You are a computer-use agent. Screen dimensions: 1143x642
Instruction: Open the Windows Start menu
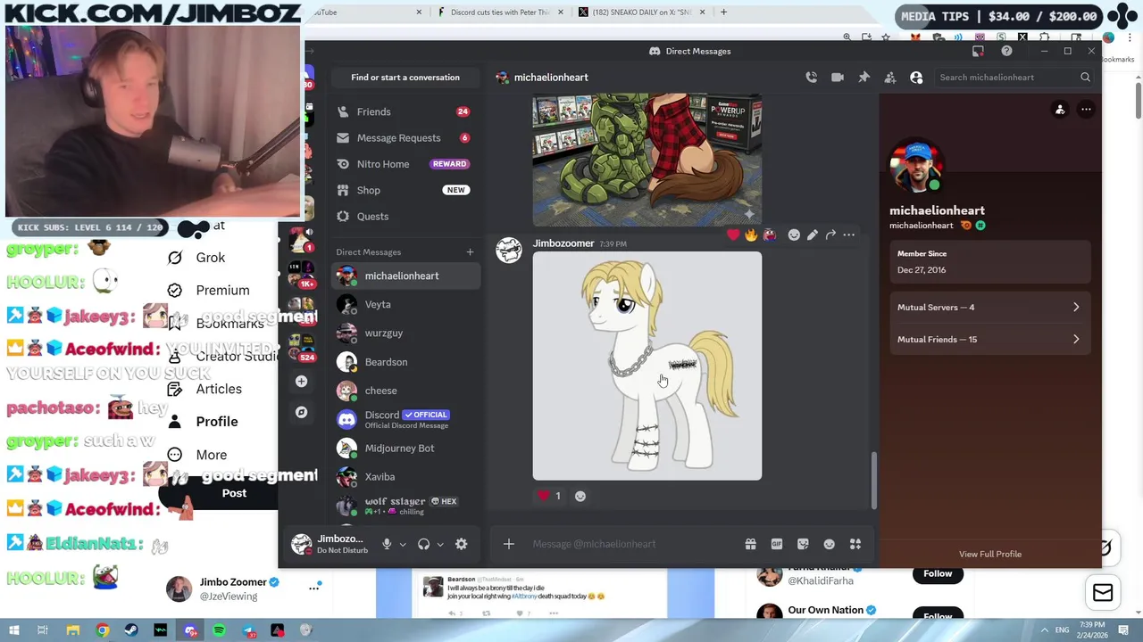pos(15,630)
